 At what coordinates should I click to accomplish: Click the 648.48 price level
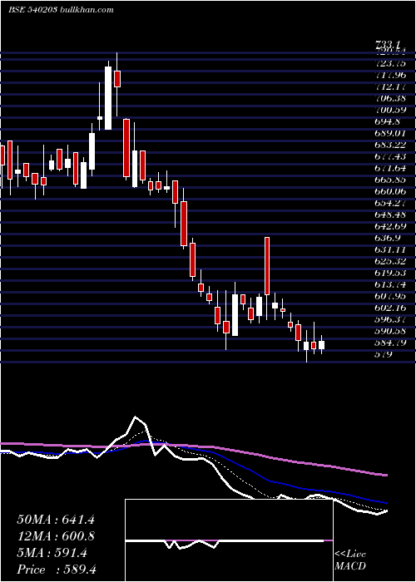390,215
